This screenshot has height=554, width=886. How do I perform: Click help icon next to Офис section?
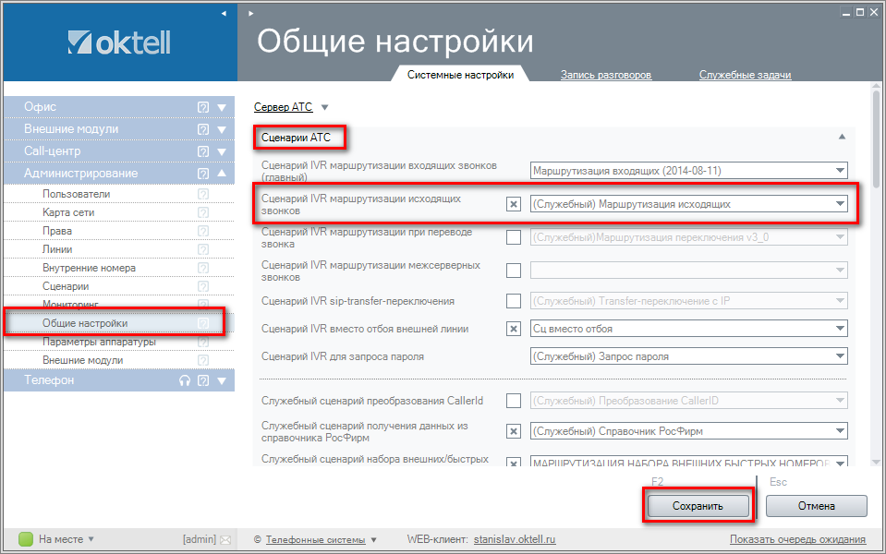click(x=203, y=107)
